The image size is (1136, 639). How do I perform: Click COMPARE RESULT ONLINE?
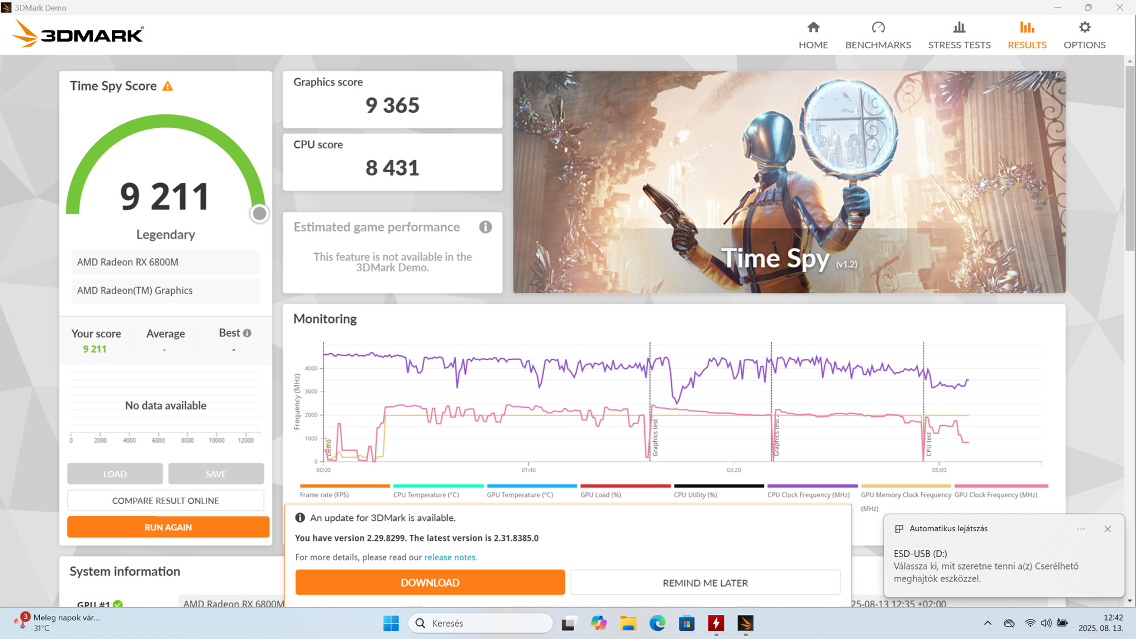coord(165,501)
